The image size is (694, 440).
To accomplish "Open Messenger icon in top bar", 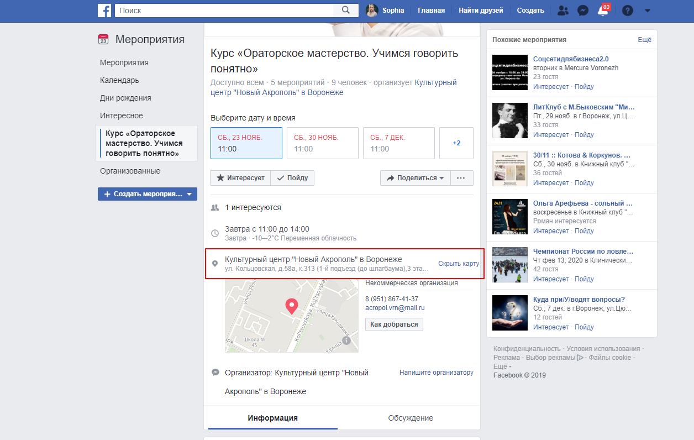I will pyautogui.click(x=582, y=10).
